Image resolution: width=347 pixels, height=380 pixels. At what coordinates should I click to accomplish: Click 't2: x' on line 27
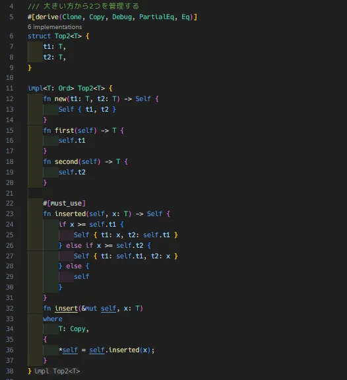click(161, 256)
